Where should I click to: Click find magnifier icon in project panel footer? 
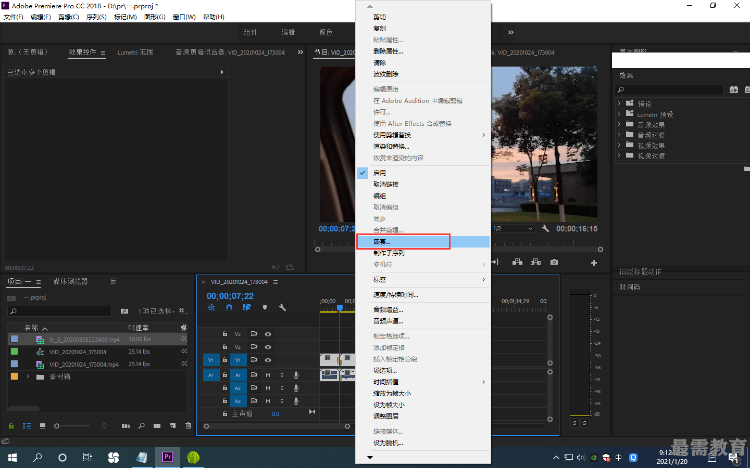pyautogui.click(x=141, y=425)
